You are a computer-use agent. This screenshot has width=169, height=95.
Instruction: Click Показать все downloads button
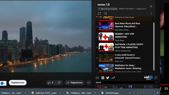[x=146, y=93]
